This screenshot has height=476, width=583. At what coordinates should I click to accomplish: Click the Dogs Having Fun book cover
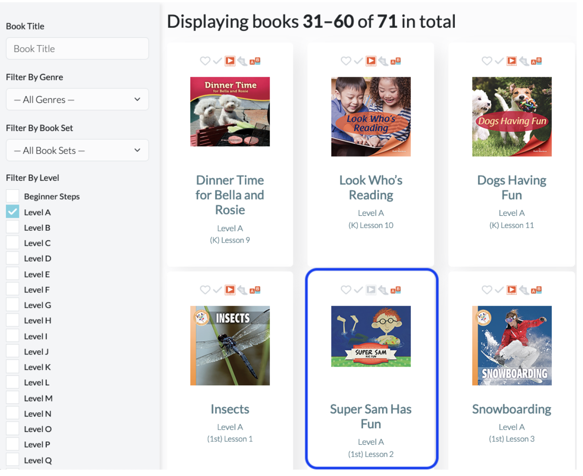point(512,117)
